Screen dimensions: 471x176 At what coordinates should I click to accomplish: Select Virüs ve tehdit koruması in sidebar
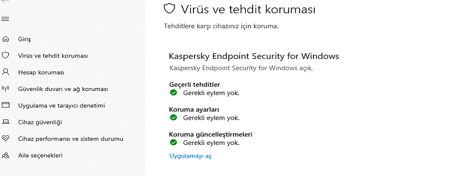53,56
